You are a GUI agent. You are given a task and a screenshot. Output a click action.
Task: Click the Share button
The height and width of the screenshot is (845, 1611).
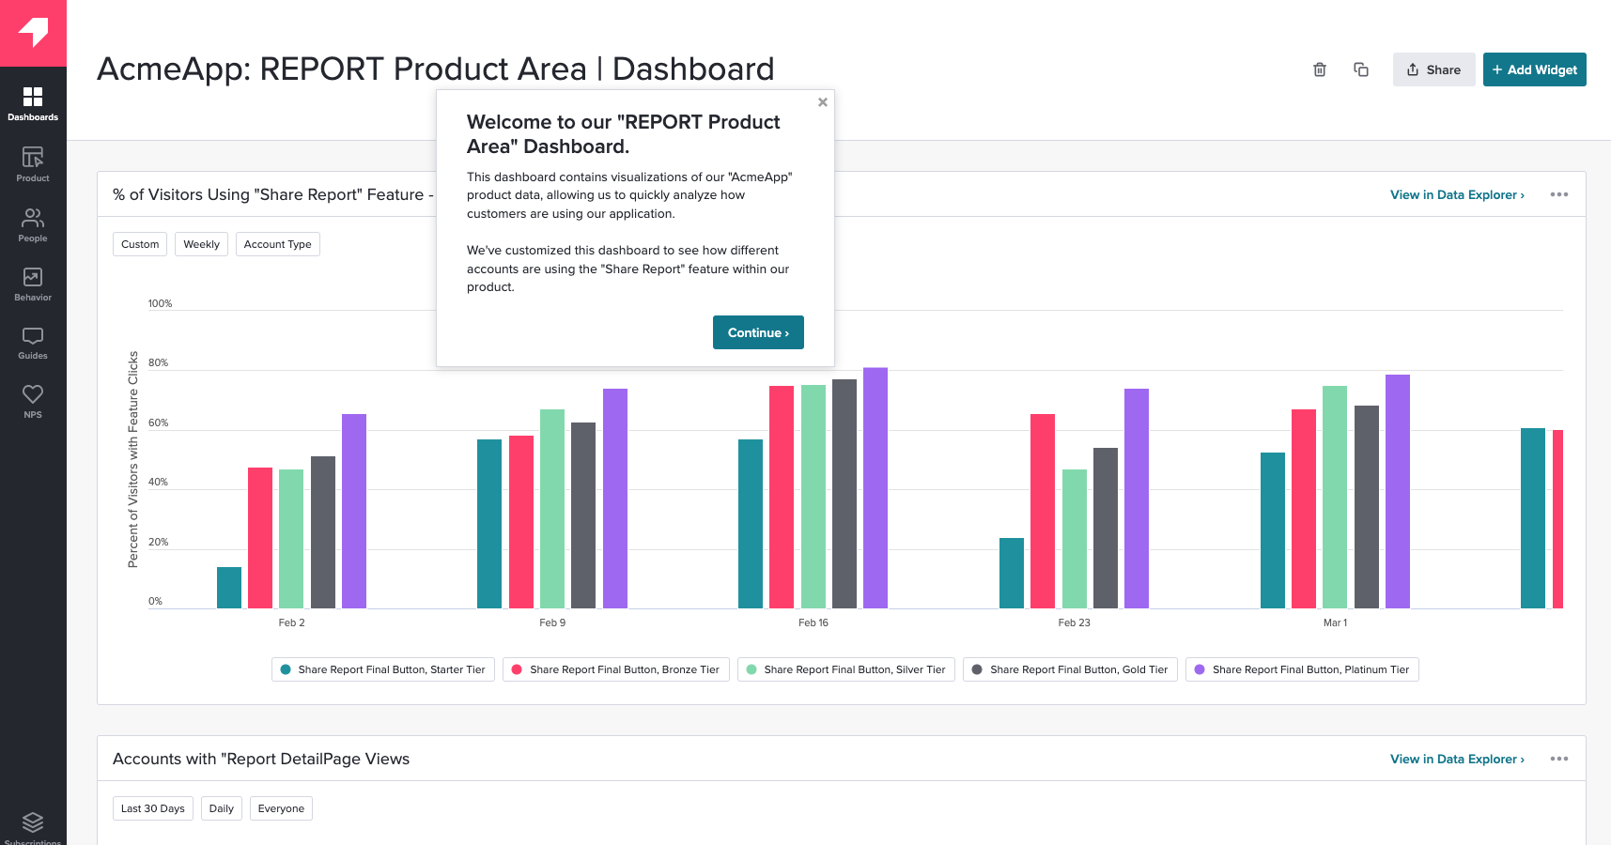click(x=1433, y=69)
